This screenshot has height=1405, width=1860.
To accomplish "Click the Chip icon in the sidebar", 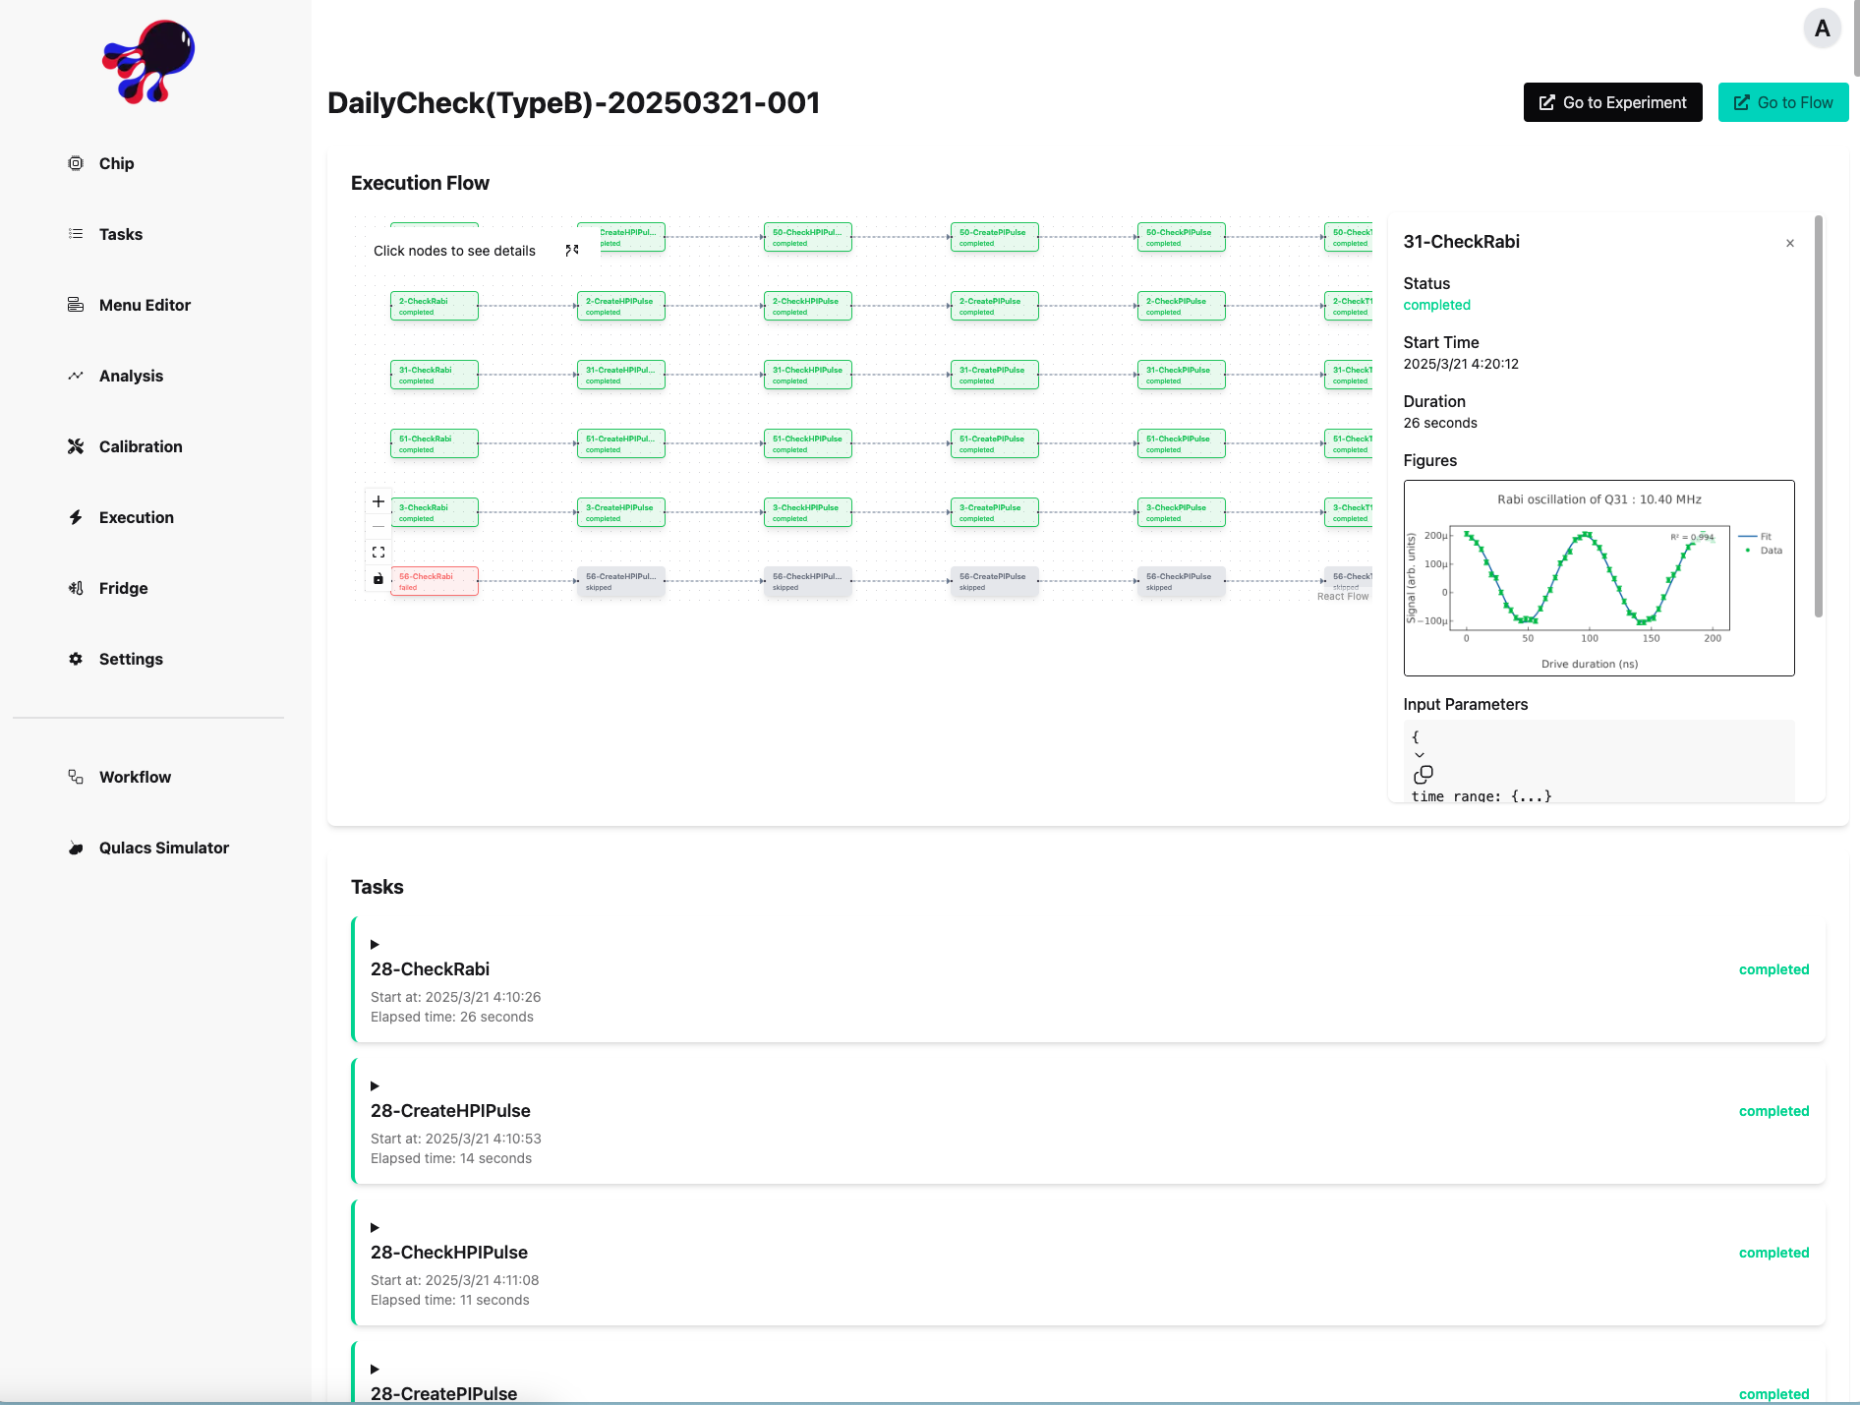I will [x=76, y=163].
